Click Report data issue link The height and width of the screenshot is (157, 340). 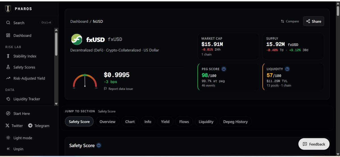point(118,89)
